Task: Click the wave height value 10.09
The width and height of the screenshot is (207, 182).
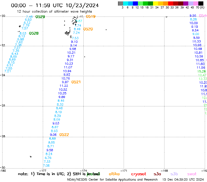Action: 194,23
